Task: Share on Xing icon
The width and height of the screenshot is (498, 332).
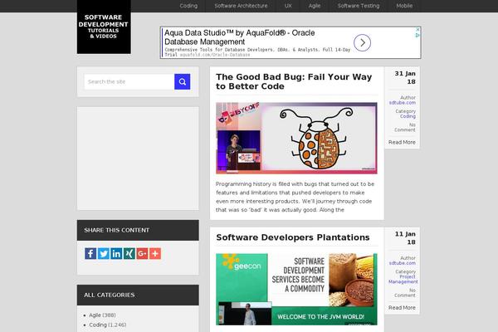Action: 129,253
